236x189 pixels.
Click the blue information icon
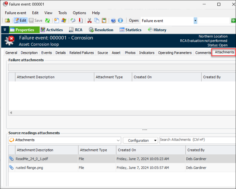click(x=120, y=21)
